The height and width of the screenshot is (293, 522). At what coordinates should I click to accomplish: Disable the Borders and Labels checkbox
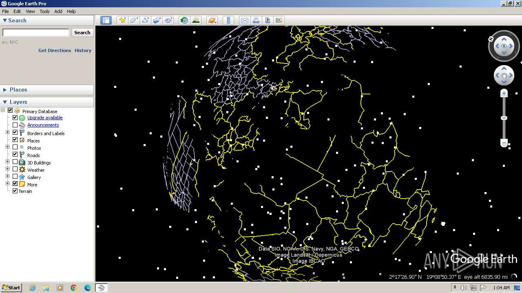(x=15, y=133)
